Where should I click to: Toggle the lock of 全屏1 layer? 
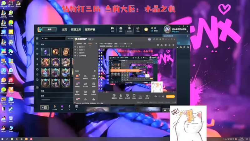(77, 53)
